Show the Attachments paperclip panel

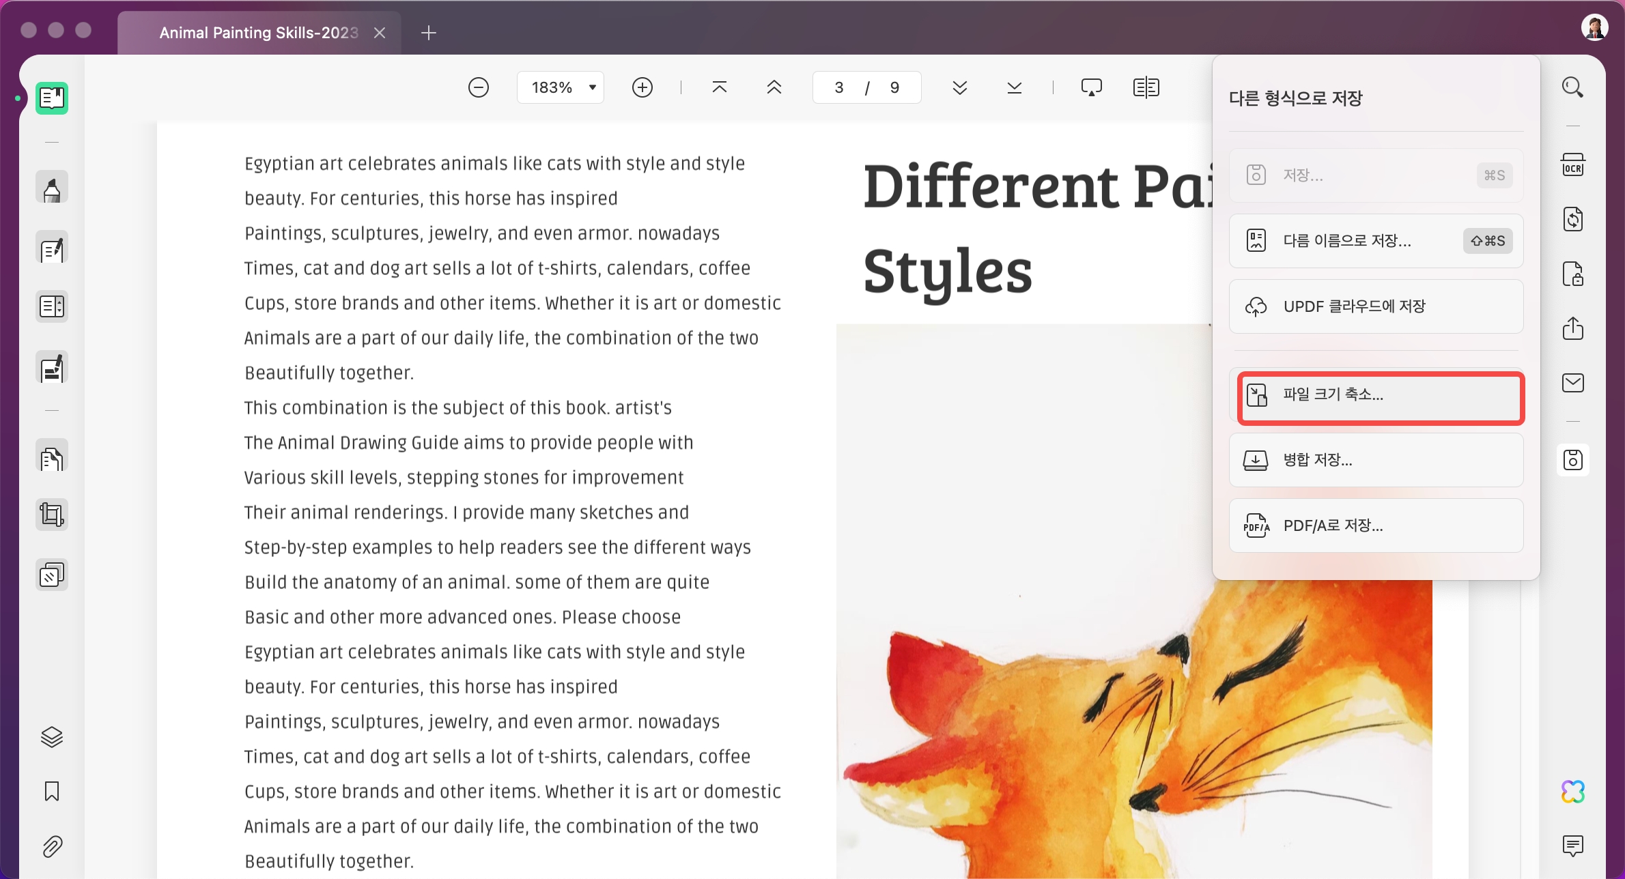[x=52, y=846]
